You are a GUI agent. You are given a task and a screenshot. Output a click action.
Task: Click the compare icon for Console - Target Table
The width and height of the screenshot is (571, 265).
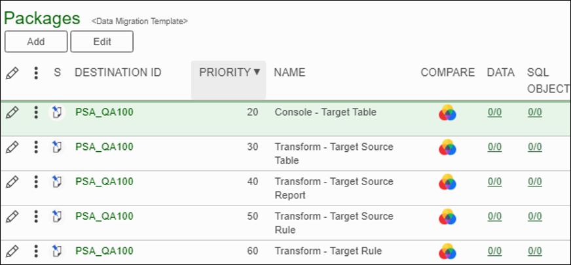click(447, 113)
